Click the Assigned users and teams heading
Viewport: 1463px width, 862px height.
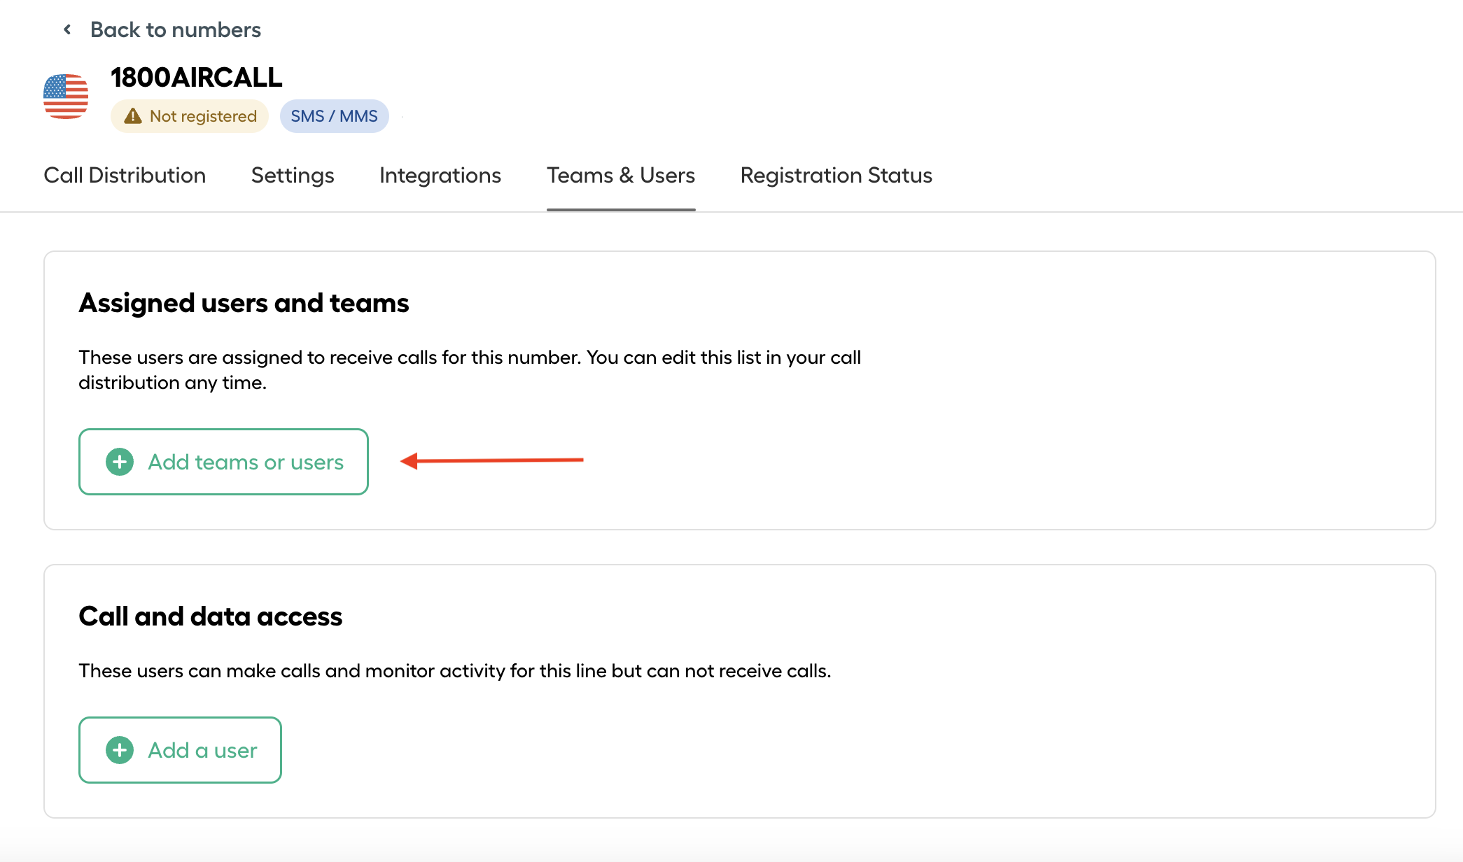click(x=244, y=303)
